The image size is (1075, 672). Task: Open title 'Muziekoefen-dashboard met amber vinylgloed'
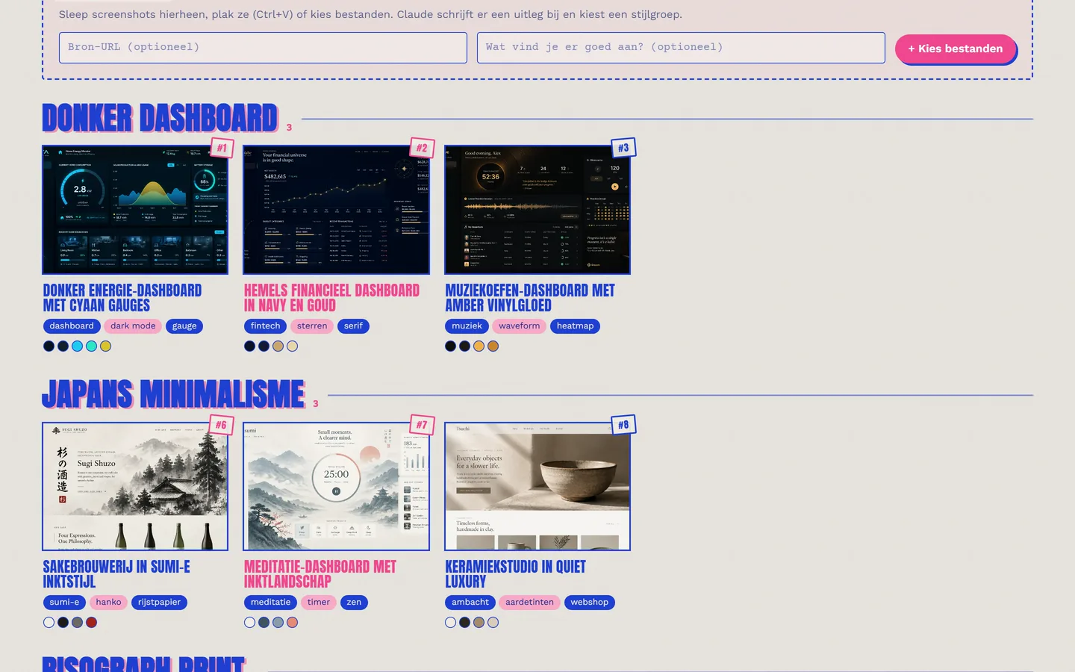(x=530, y=298)
